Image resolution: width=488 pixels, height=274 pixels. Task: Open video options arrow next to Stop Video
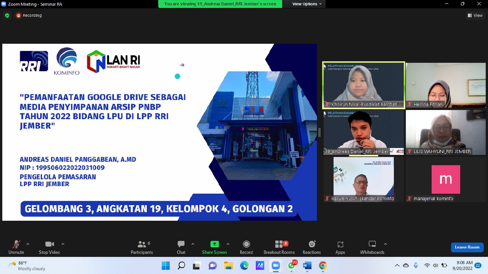63,244
